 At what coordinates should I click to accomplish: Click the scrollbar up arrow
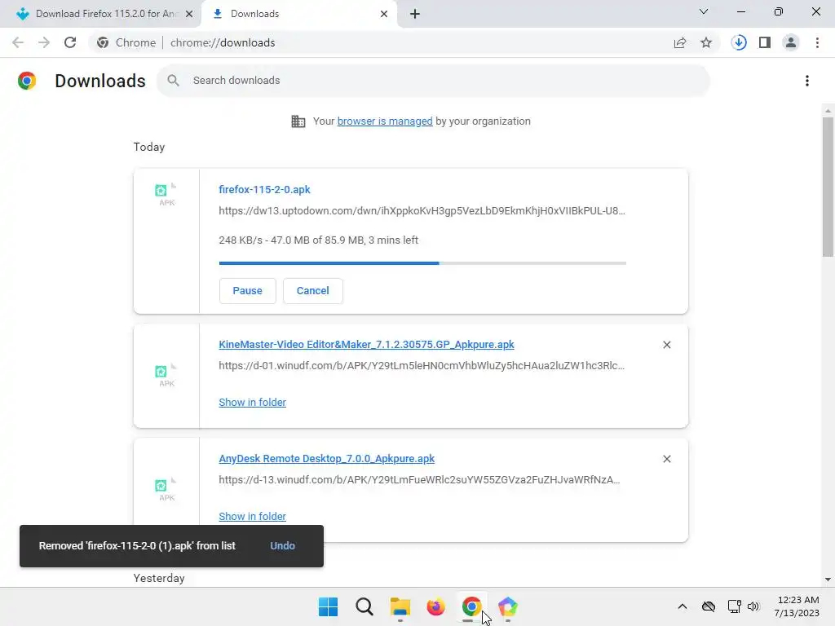827,111
